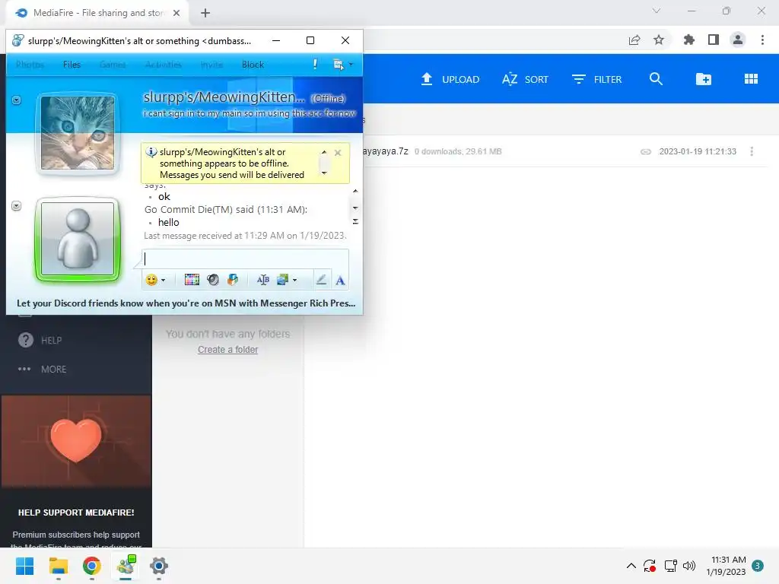779x584 pixels.
Task: Open the notification count badge
Action: pyautogui.click(x=758, y=566)
